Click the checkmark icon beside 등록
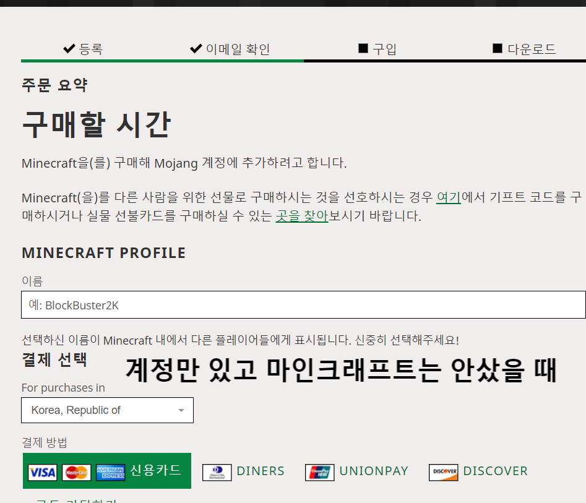Image resolution: width=586 pixels, height=503 pixels. (x=69, y=48)
